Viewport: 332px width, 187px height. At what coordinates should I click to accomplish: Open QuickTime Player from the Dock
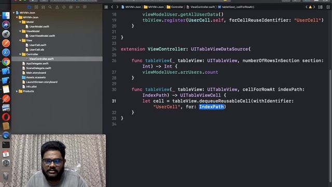coord(6,136)
